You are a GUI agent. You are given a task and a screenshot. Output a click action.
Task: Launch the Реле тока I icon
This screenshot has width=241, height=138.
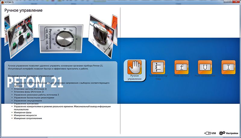(228, 67)
